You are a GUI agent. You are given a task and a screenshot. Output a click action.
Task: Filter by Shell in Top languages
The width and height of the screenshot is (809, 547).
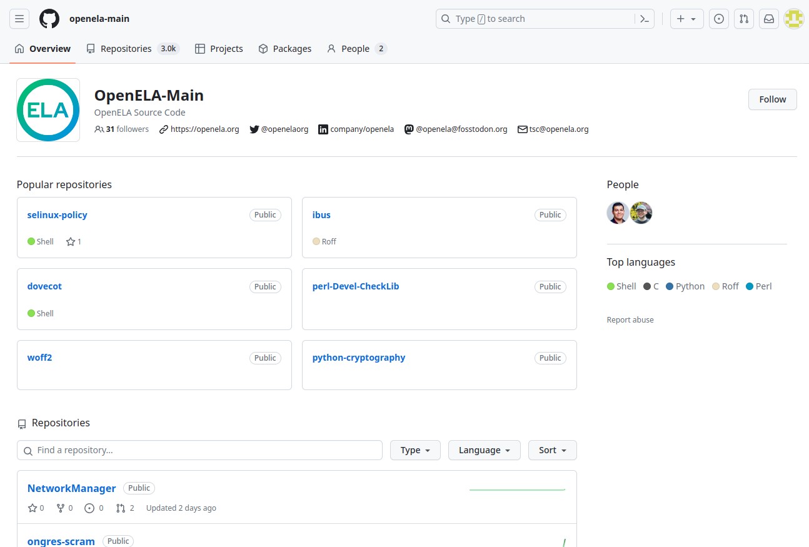pos(621,286)
